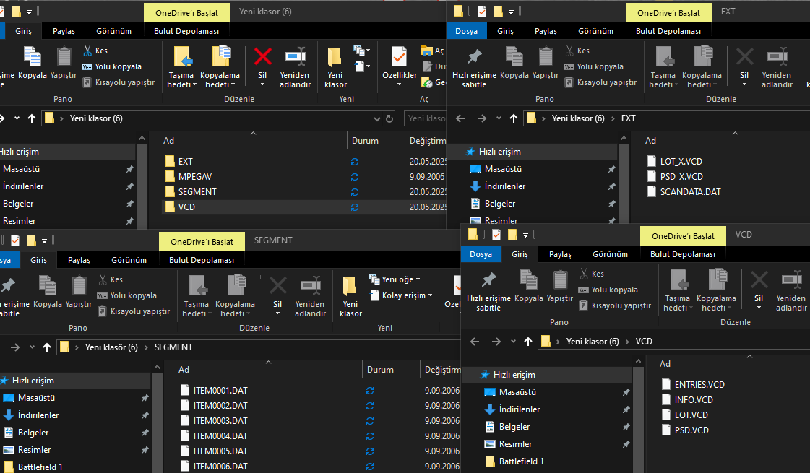Open recent locations arrow in VCD window
Screen dimensions: 810x473
click(x=513, y=342)
